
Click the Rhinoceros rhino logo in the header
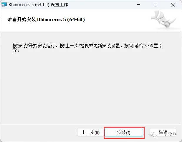[164, 19]
